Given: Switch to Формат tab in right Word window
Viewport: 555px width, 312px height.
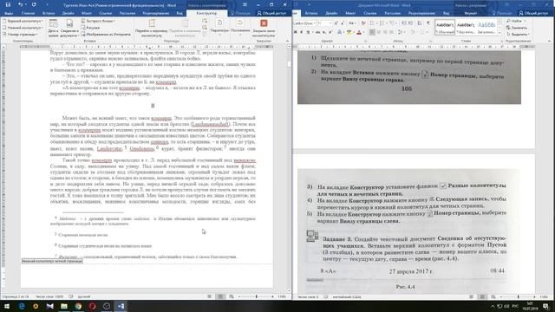Looking at the screenshot, I should point(470,13).
